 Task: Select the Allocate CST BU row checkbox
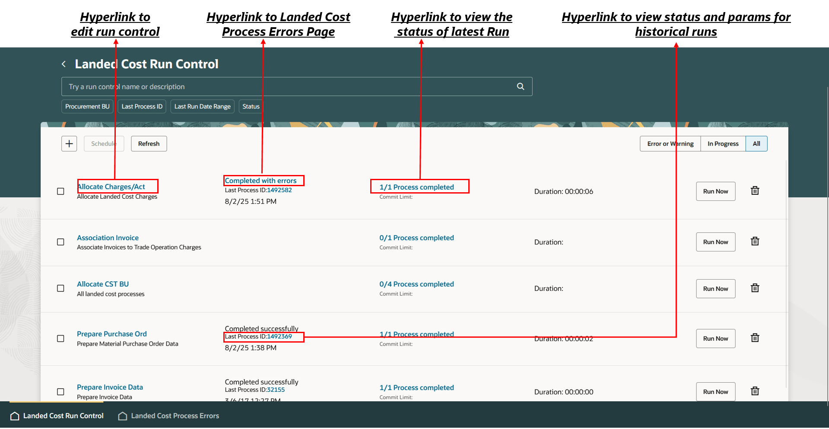(60, 288)
